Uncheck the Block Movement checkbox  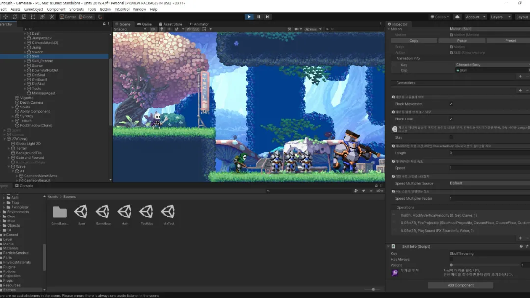coord(451,104)
